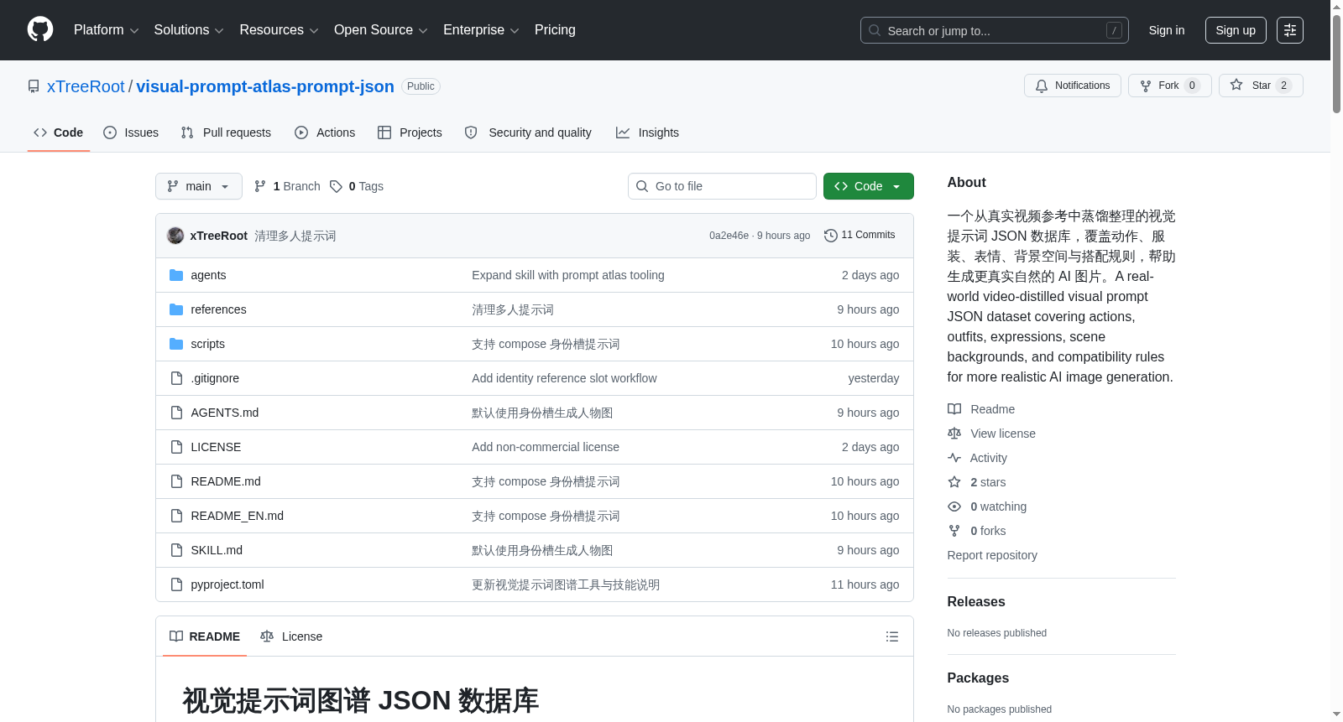Expand the Solutions menu

tap(189, 30)
